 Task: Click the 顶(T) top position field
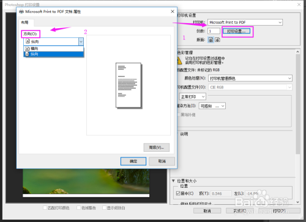pos(221,193)
